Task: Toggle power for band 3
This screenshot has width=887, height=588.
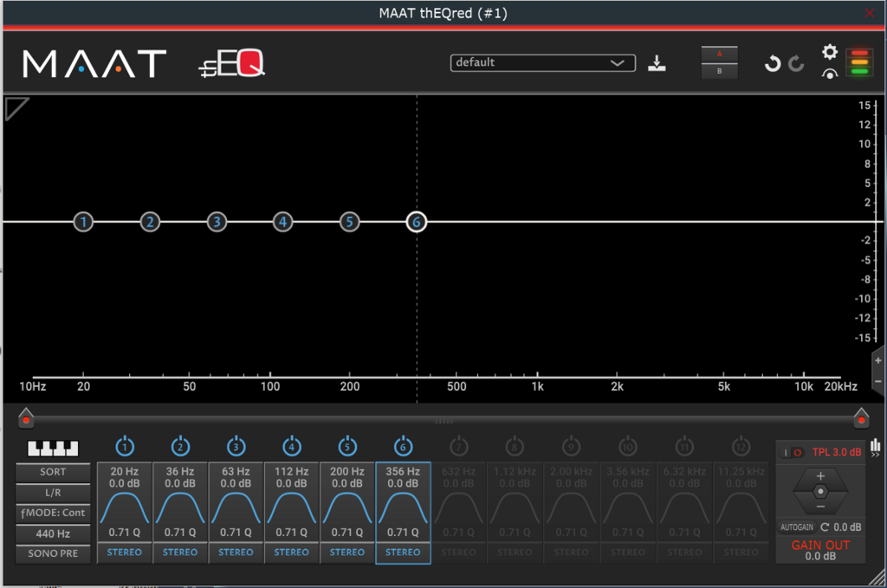Action: point(236,446)
